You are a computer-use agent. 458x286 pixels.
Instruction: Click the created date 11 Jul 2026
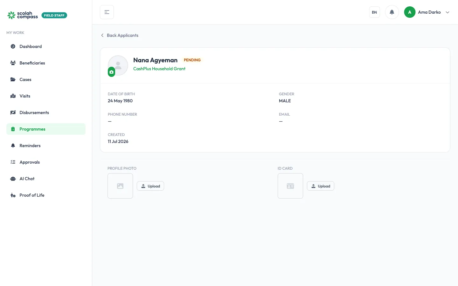pyautogui.click(x=118, y=141)
